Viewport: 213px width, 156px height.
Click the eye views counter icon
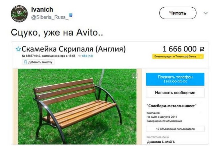point(80,56)
